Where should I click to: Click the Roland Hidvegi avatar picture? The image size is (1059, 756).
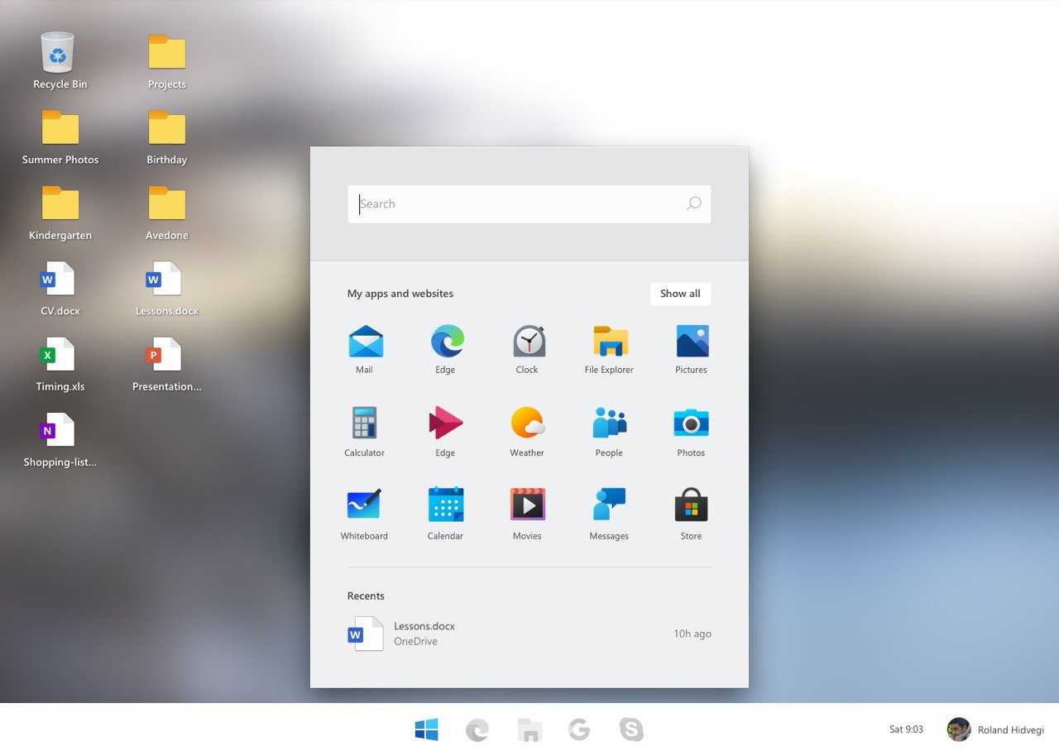(959, 730)
